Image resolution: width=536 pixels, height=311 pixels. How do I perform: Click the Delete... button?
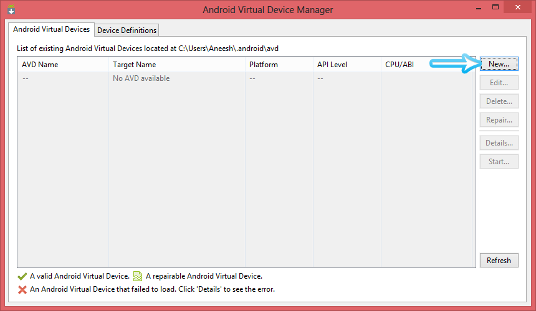499,101
